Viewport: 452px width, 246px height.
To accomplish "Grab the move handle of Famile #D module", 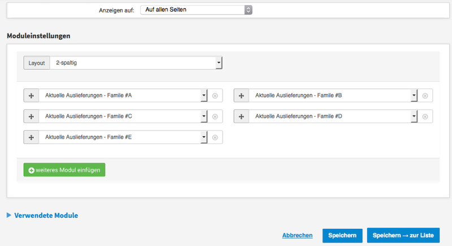I will [x=241, y=117].
